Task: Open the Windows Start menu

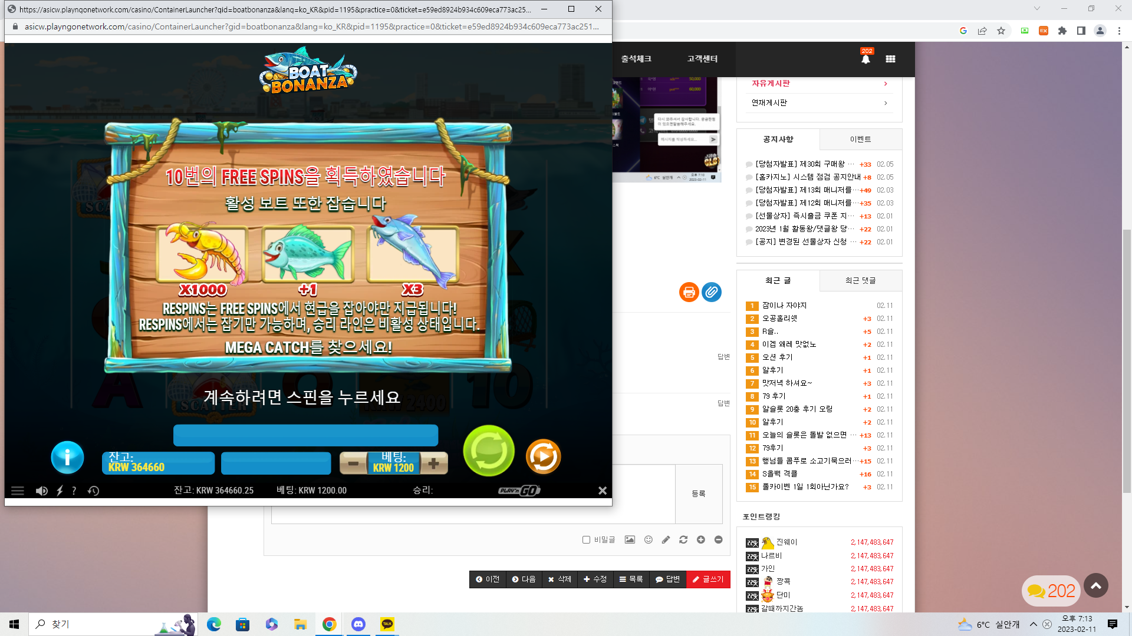Action: pos(14,624)
